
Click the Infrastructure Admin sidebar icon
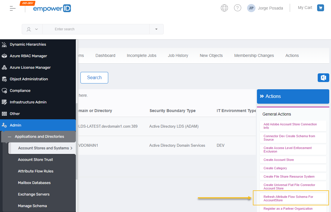[4, 102]
